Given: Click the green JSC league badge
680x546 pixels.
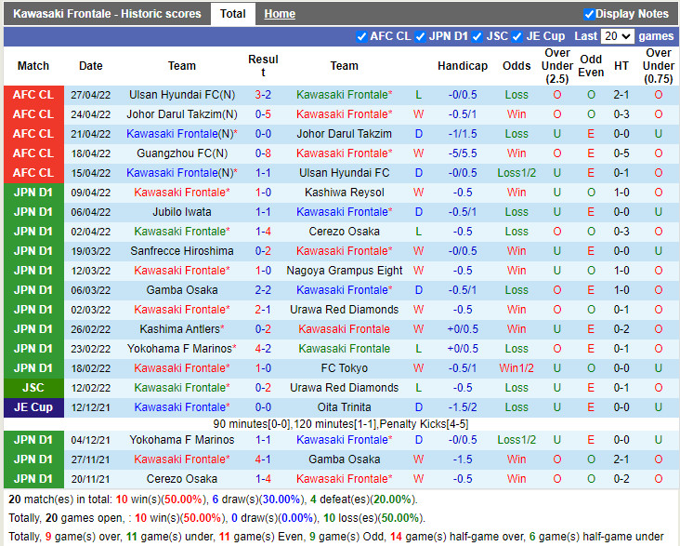Looking at the screenshot, I should (x=33, y=388).
